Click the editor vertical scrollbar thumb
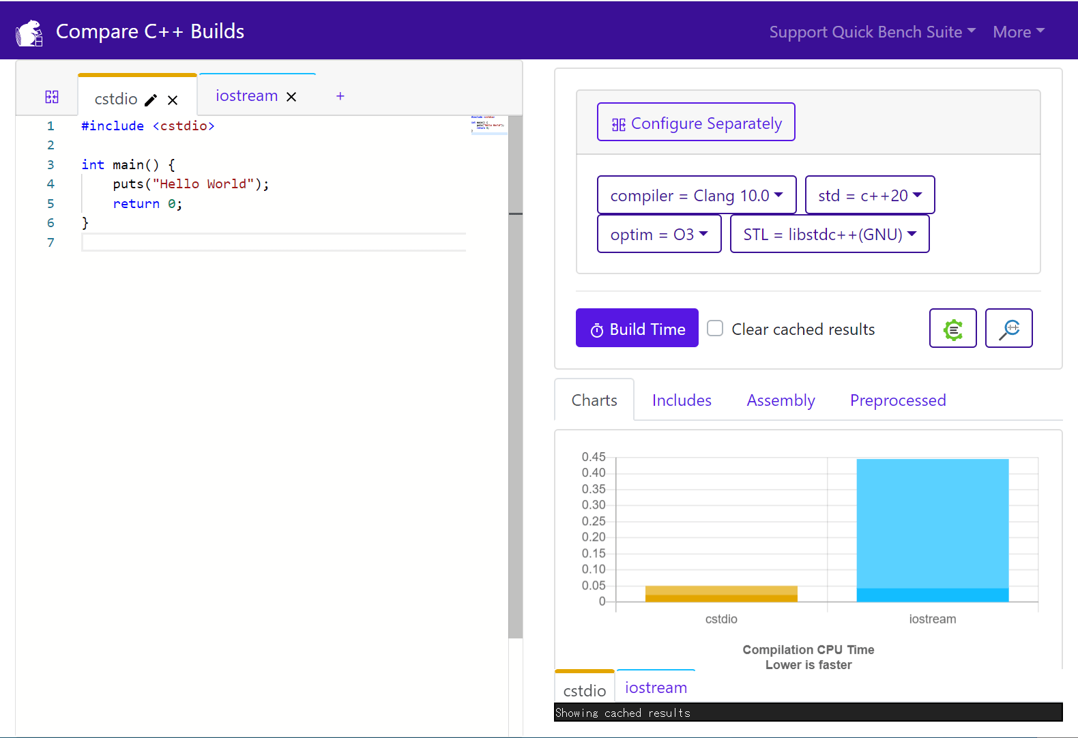This screenshot has width=1078, height=738. 516,377
